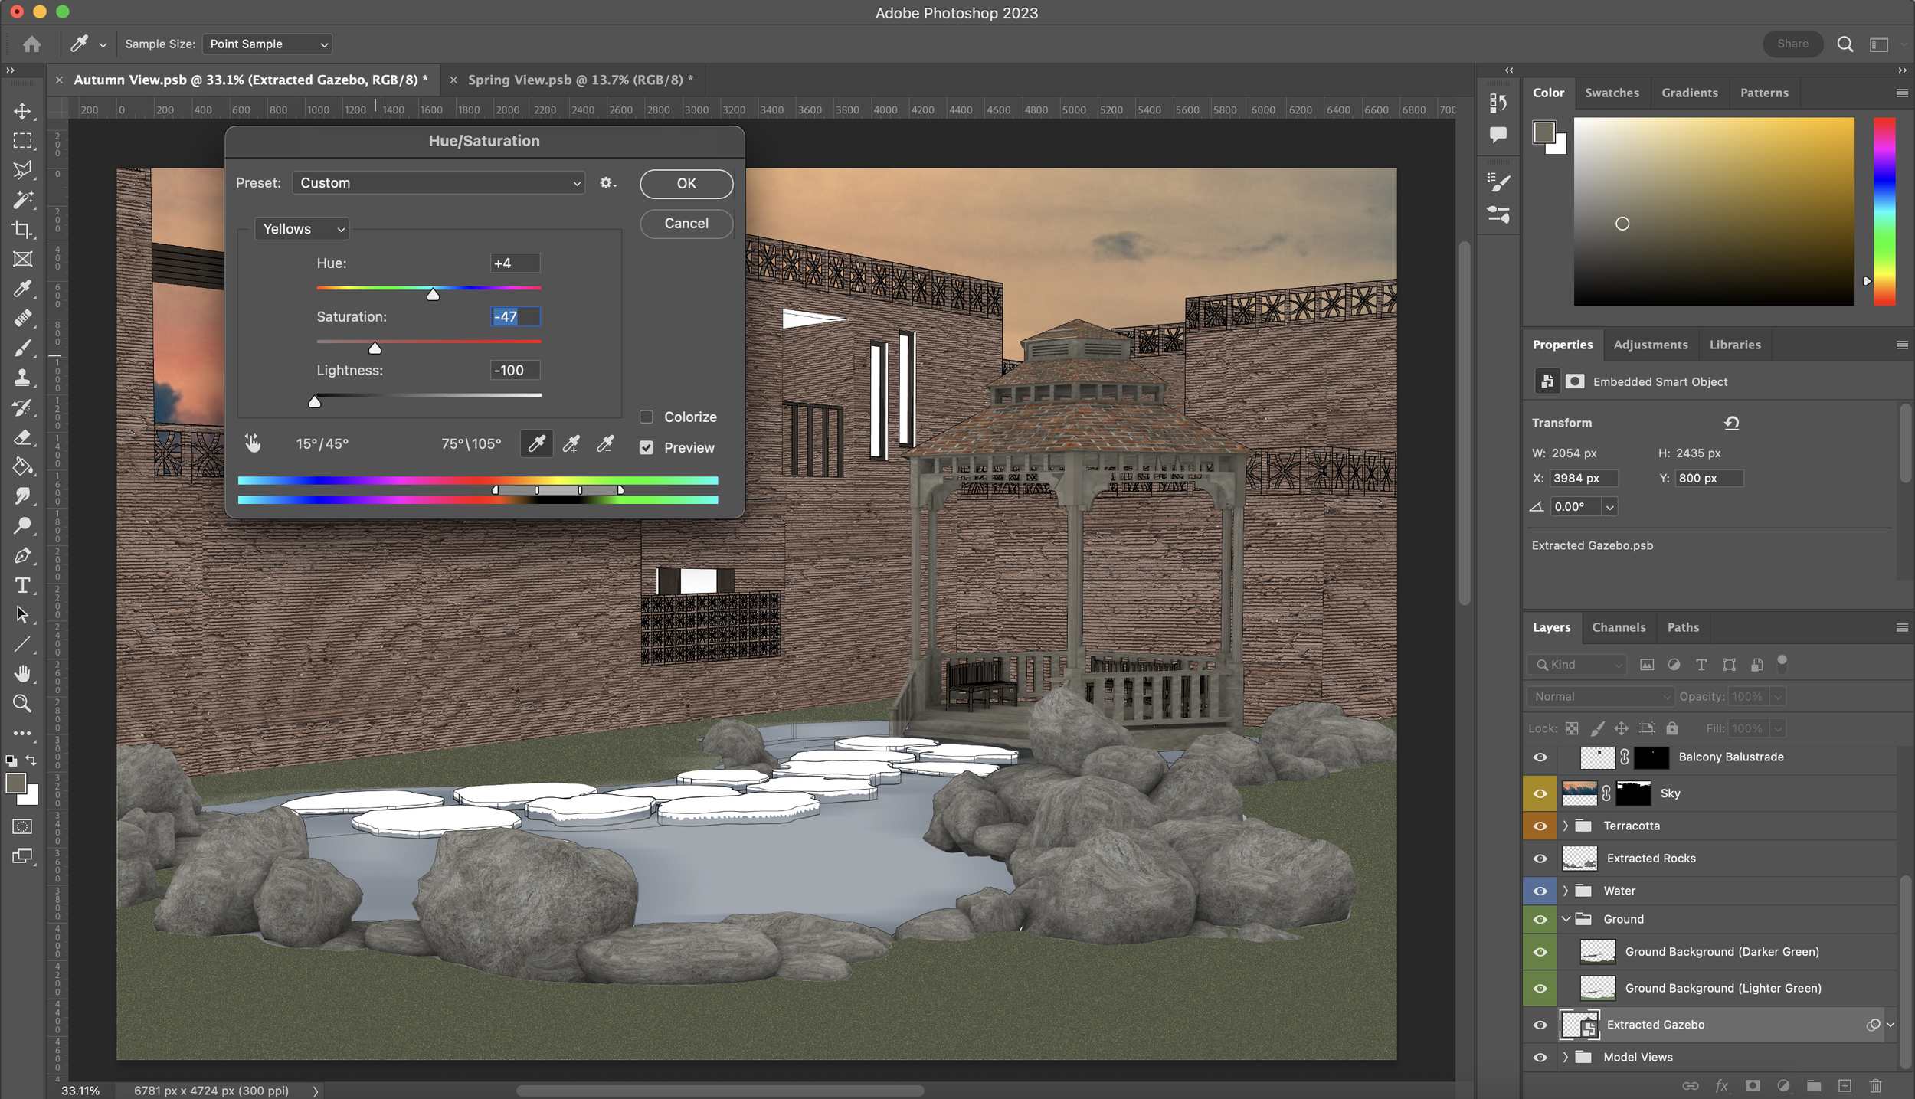Click the Lightness value field
The width and height of the screenshot is (1915, 1099).
[515, 371]
